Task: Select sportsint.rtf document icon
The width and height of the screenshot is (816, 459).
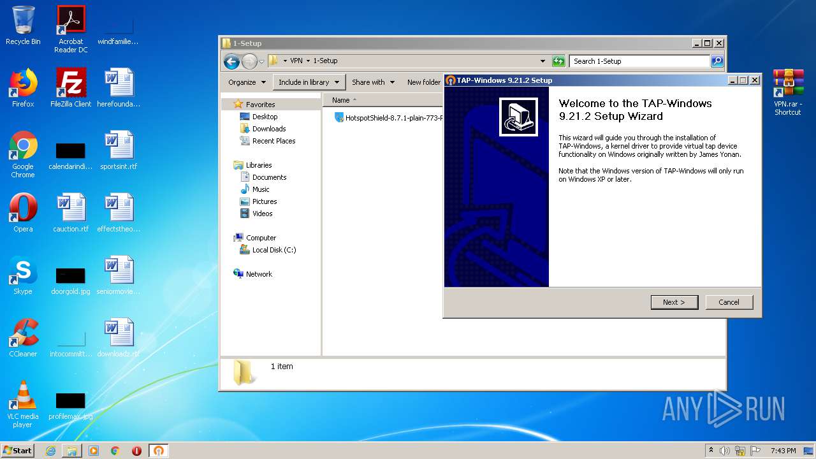Action: (x=119, y=150)
